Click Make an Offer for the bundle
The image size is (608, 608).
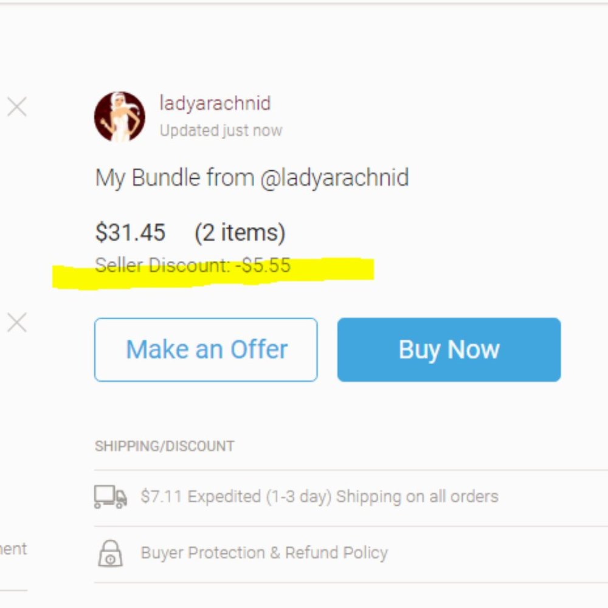coord(206,349)
